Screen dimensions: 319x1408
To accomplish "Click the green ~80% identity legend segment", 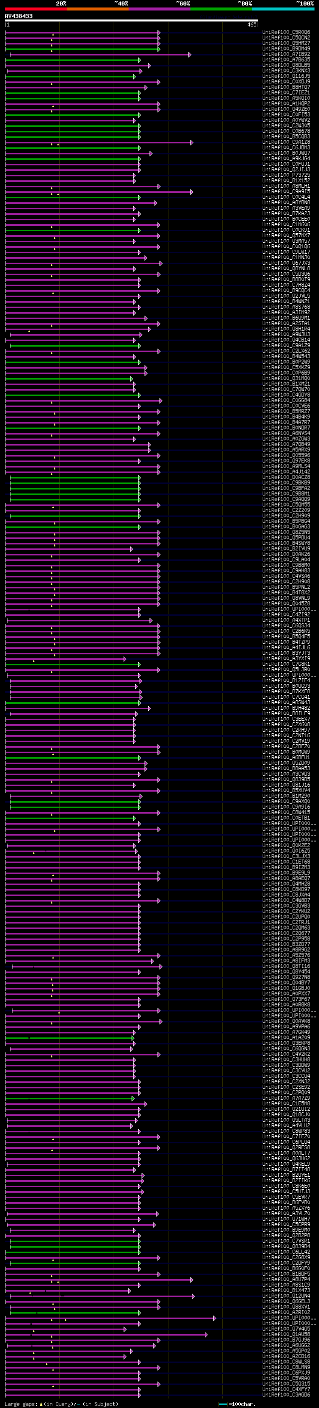I will click(221, 9).
